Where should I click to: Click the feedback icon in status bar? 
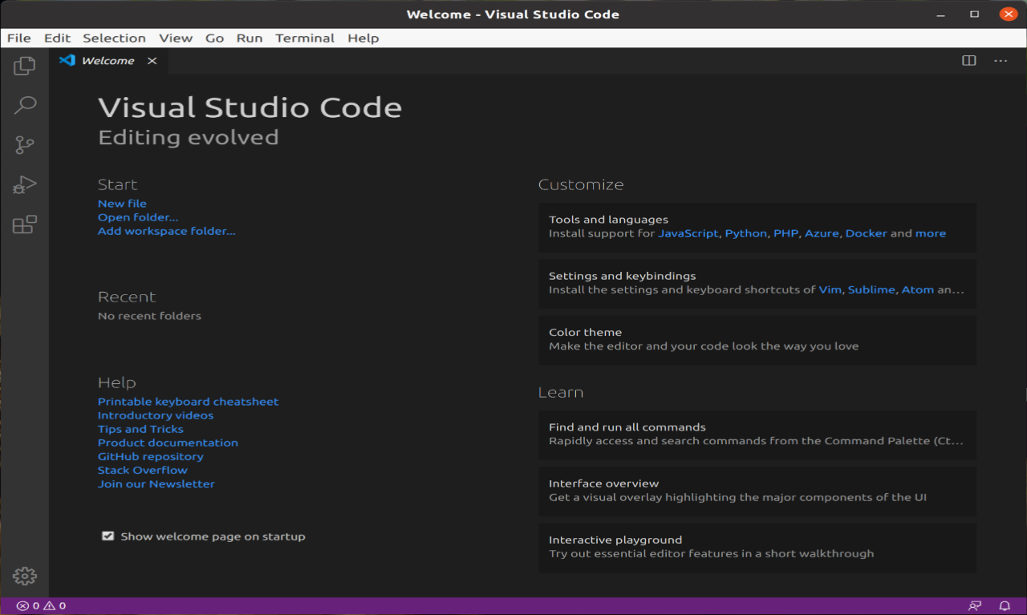[x=975, y=606]
